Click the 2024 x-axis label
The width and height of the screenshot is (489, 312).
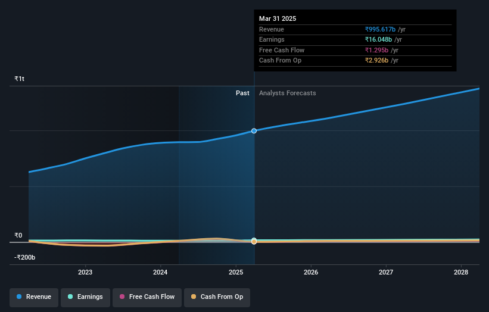point(160,272)
